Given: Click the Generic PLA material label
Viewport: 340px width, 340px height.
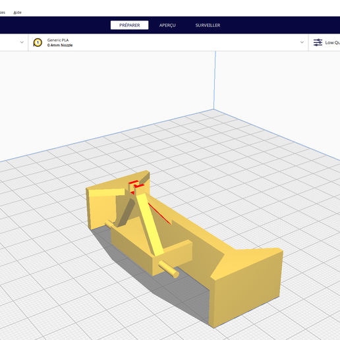Looking at the screenshot, I should click(58, 40).
